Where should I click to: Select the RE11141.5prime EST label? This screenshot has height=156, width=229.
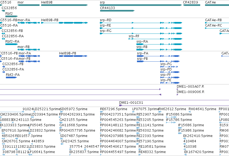[x=150, y=125]
